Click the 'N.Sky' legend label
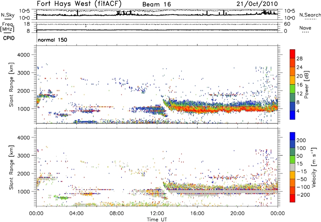 click(x=8, y=15)
